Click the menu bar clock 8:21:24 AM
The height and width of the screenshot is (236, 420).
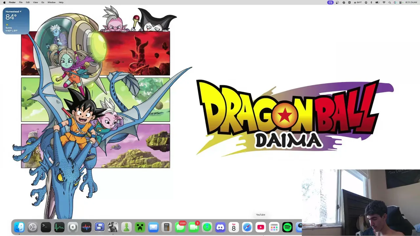[411, 2]
